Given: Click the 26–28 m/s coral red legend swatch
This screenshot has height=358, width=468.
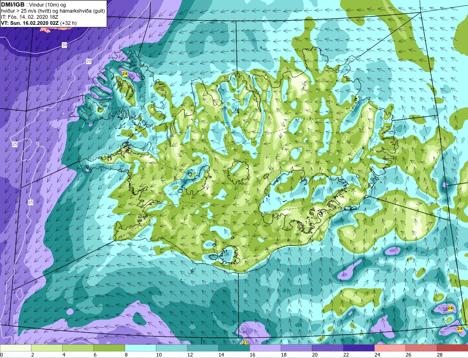Looking at the screenshot, I should pyautogui.click(x=421, y=348).
